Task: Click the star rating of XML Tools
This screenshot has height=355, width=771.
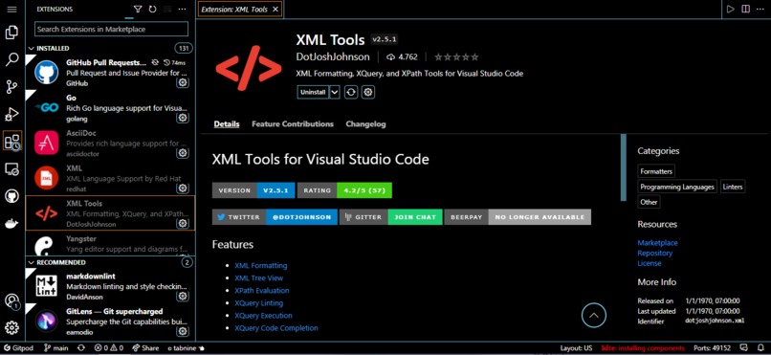Action: point(456,57)
